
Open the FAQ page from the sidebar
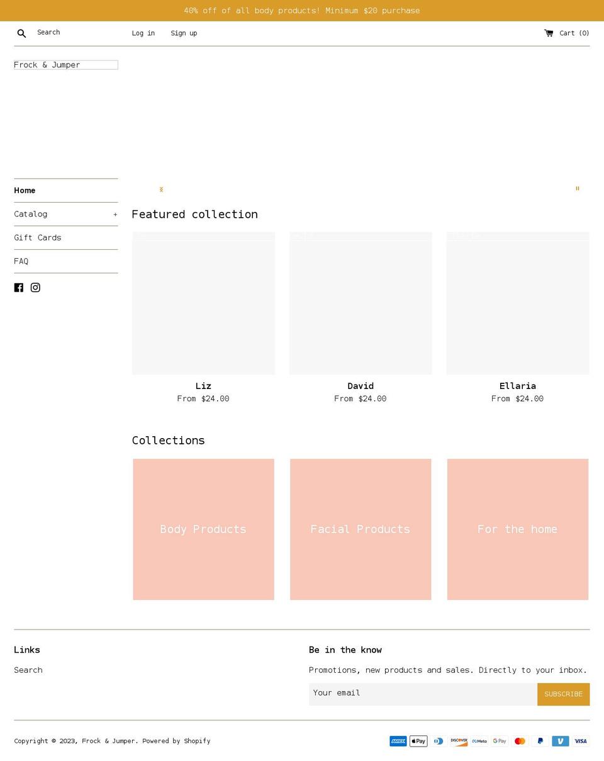pyautogui.click(x=21, y=261)
